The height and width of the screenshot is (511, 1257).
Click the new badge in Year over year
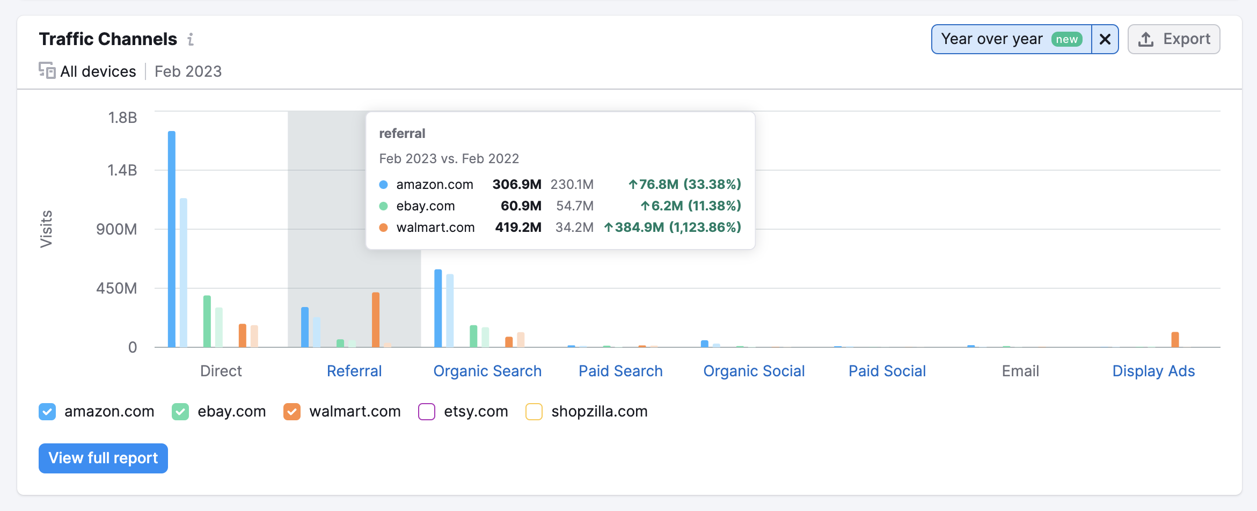[1066, 39]
